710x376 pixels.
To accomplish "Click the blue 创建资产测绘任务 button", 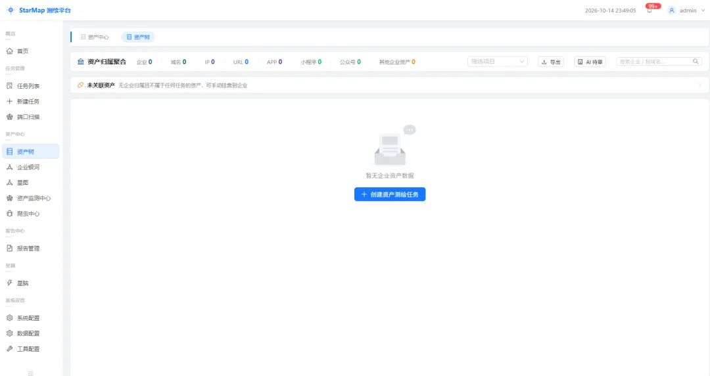I will (x=390, y=195).
